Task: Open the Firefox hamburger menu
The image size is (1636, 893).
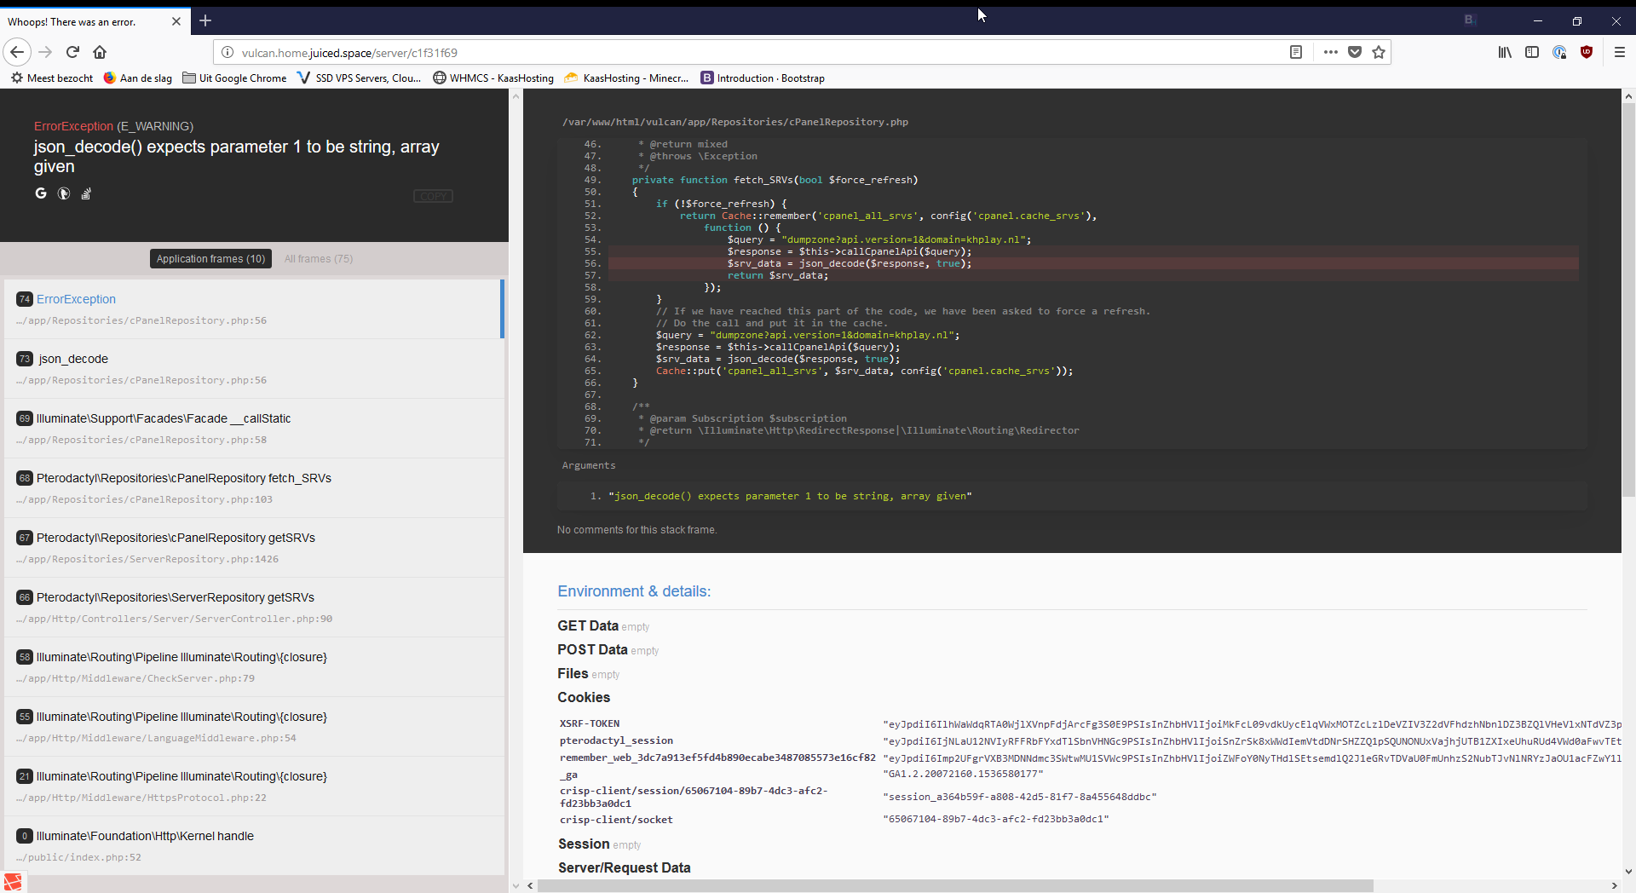Action: 1620,52
